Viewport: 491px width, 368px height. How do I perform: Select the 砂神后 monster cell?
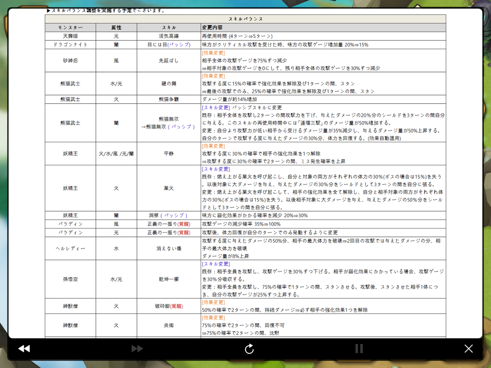coord(70,61)
